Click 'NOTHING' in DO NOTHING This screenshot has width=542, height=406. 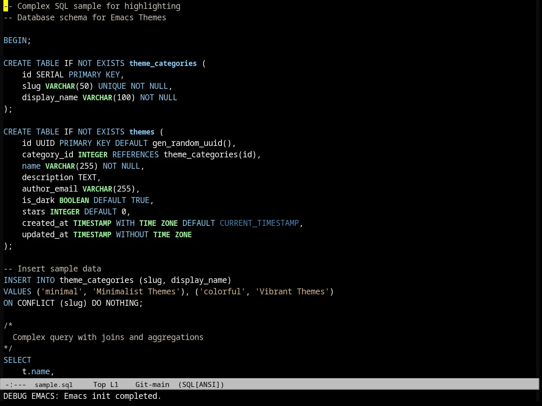122,303
